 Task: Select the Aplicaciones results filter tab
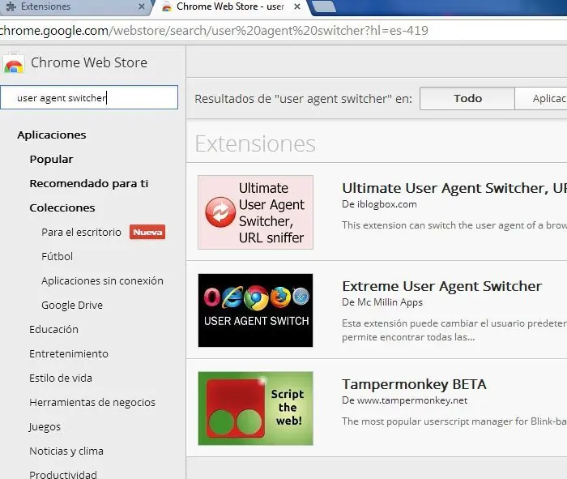pyautogui.click(x=541, y=98)
